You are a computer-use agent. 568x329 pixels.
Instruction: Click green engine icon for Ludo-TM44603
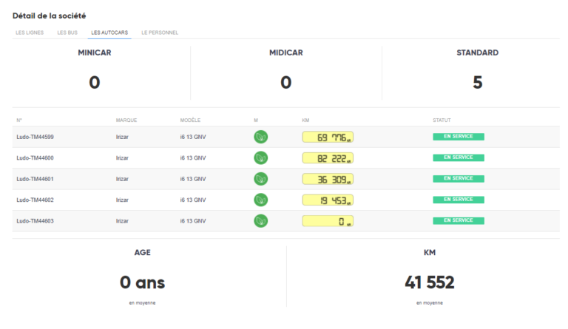pos(260,220)
